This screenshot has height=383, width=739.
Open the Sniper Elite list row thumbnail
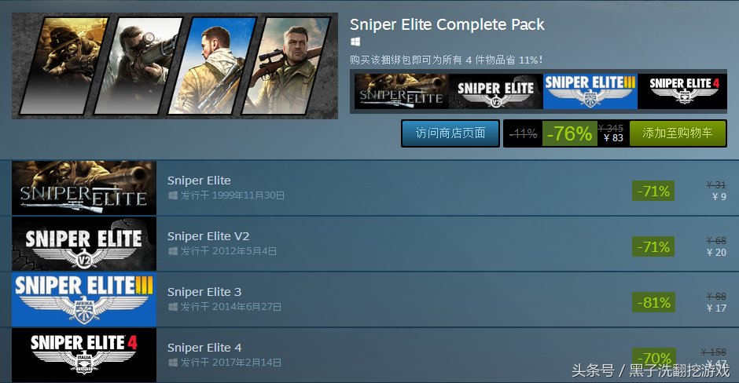pos(84,188)
